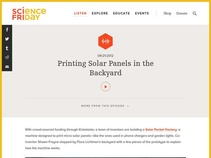211x158 pixels.
Task: Switch to the Listen section
Action: pyautogui.click(x=80, y=13)
